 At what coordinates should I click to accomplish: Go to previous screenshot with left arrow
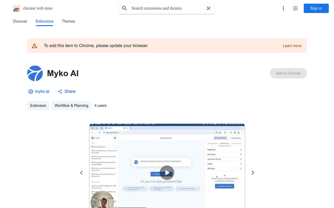click(x=81, y=173)
